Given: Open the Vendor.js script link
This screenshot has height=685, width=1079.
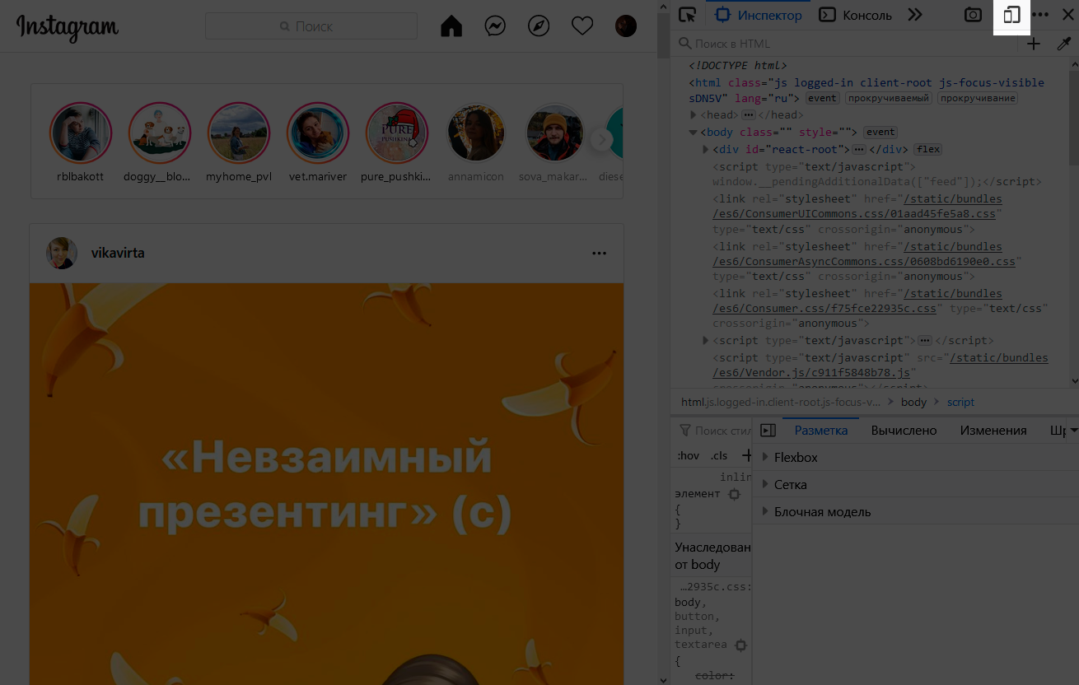Looking at the screenshot, I should coord(880,366).
